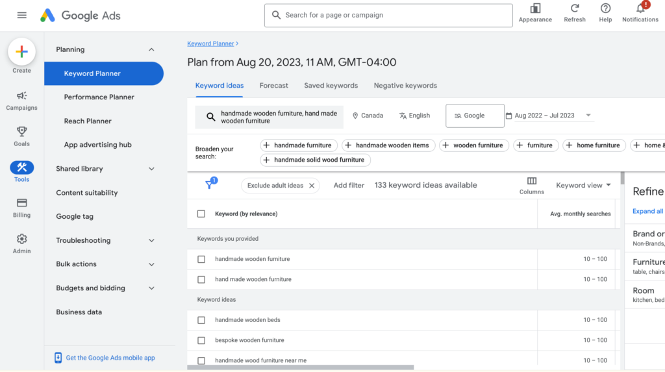Check the handmade wooden furniture row

point(201,259)
